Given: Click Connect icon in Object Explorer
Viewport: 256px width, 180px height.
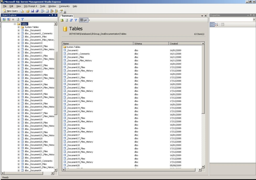Looking at the screenshot, I should (4, 19).
